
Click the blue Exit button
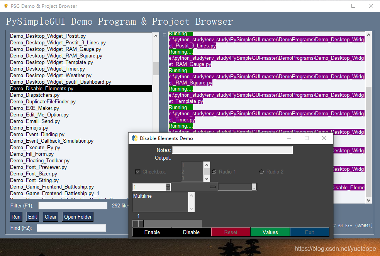click(x=309, y=232)
